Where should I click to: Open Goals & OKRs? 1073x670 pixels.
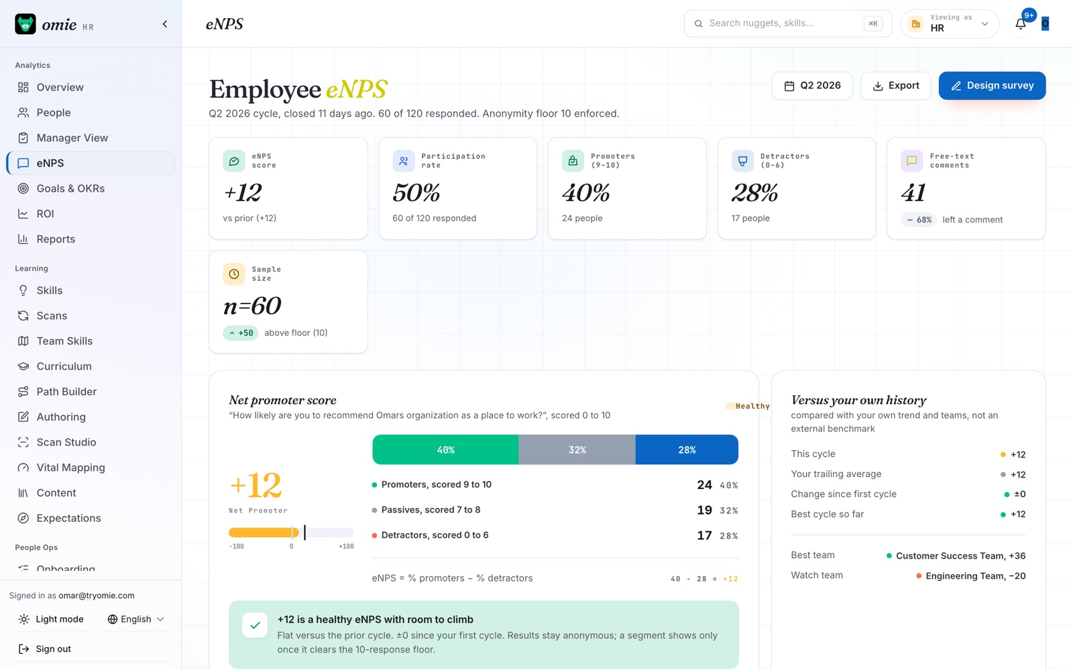coord(91,188)
